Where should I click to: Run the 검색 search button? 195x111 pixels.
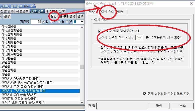pos(80,16)
